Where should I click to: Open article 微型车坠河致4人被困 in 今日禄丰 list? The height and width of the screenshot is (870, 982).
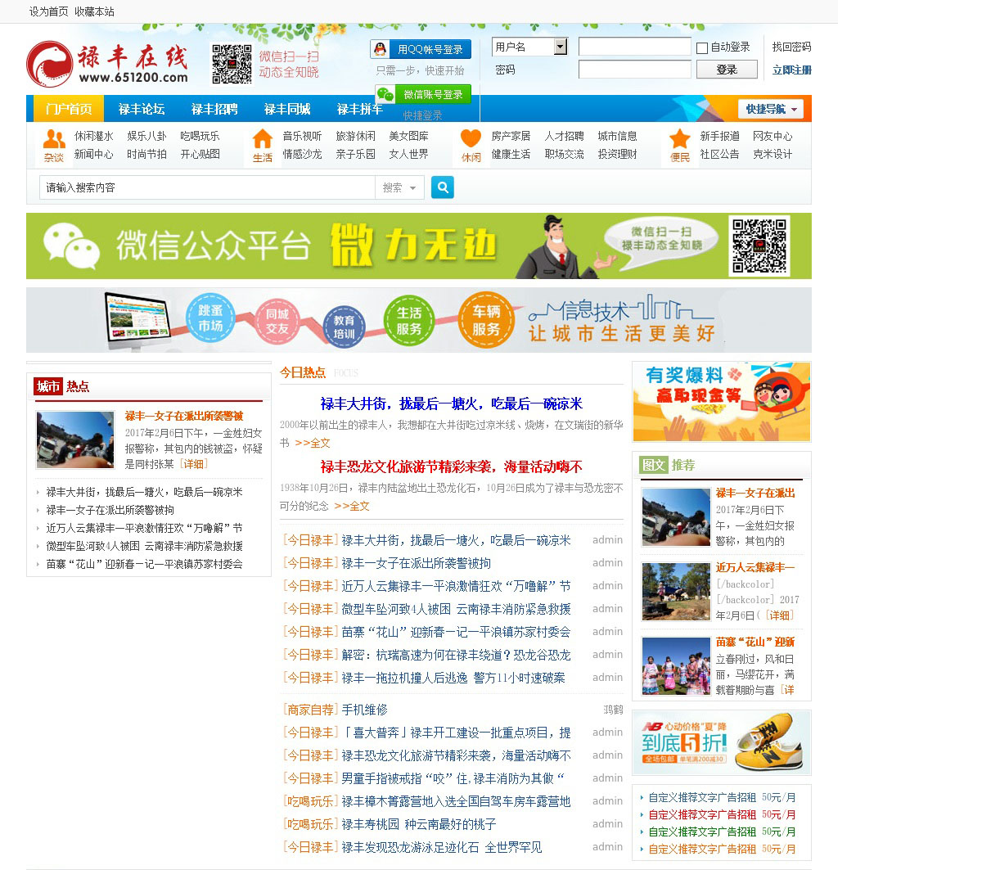pyautogui.click(x=456, y=609)
